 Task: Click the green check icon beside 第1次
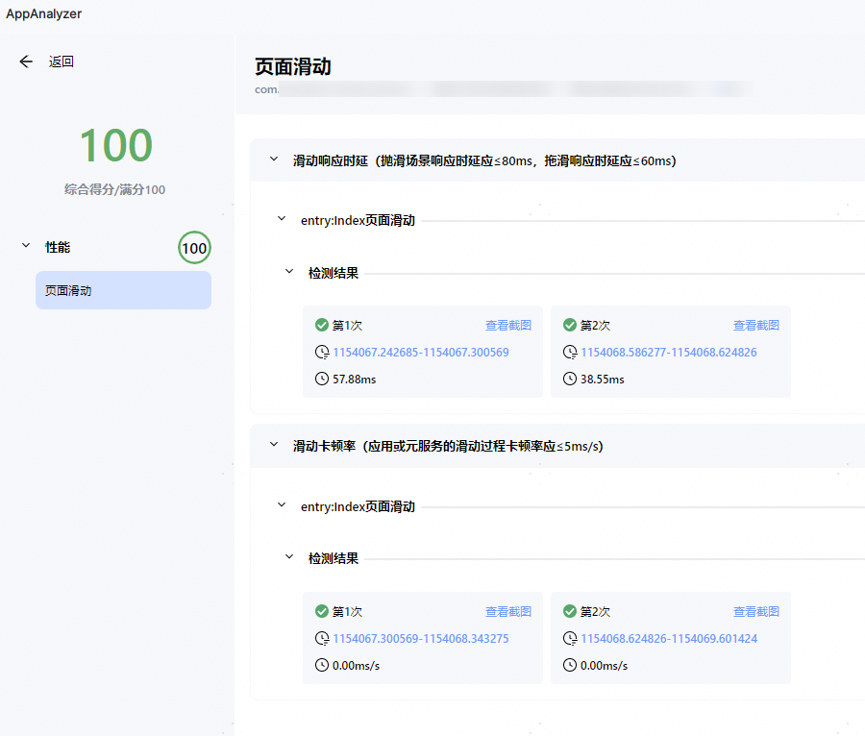pos(322,325)
